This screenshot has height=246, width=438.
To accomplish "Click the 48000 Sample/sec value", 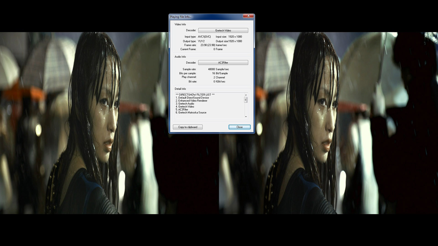I will tap(218, 69).
